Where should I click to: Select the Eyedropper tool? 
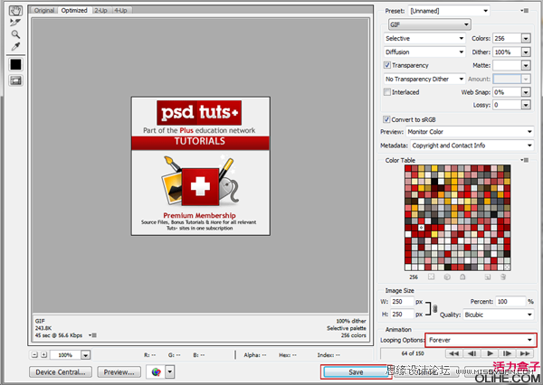tap(15, 46)
